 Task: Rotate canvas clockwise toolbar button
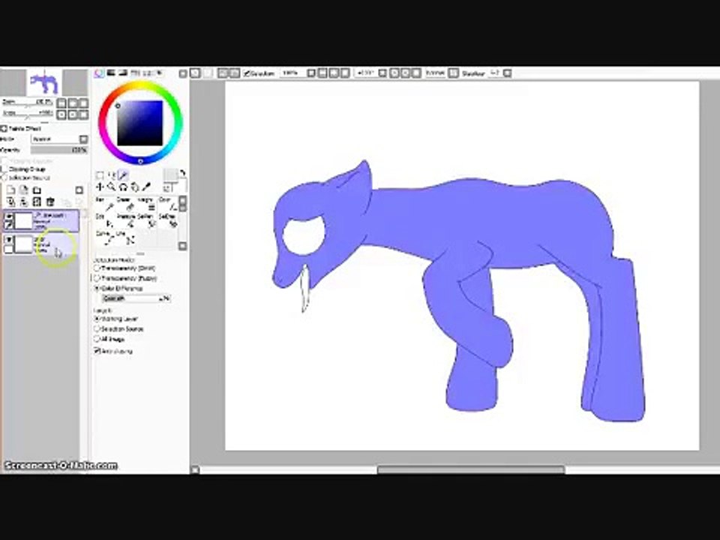(x=406, y=73)
